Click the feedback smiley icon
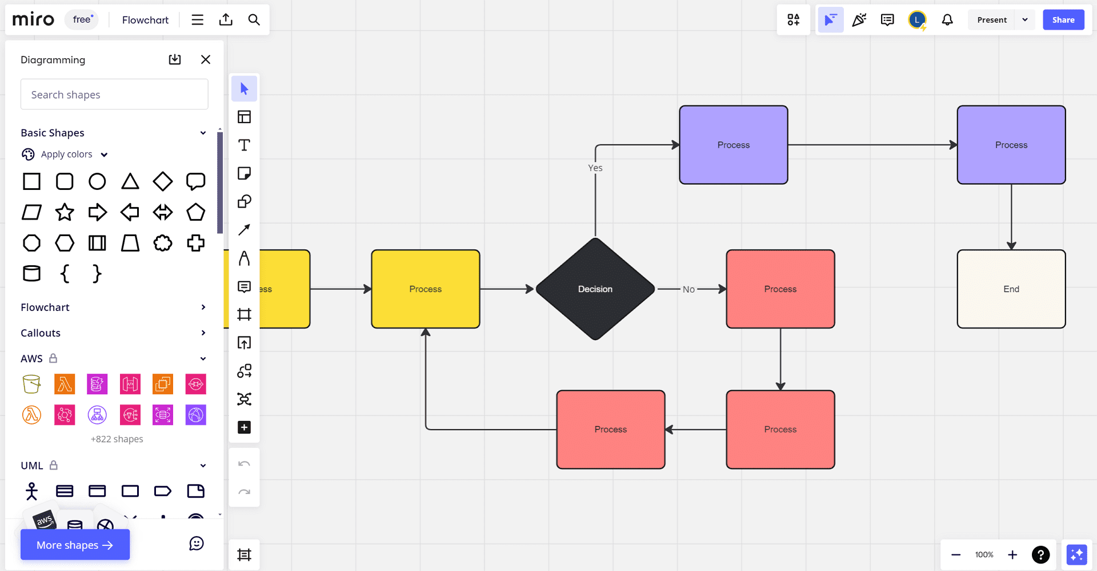1097x571 pixels. click(197, 544)
